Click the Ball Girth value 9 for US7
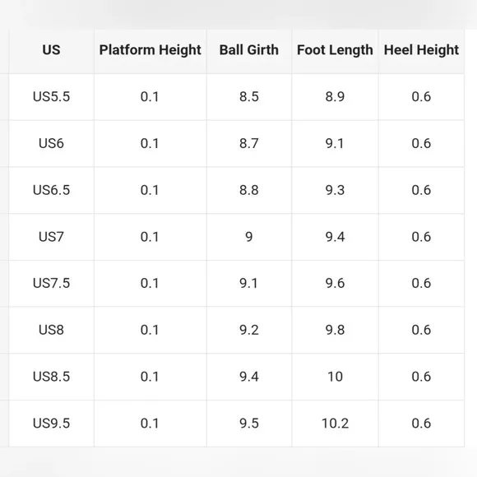Viewport: 477px width, 477px height. (x=249, y=237)
